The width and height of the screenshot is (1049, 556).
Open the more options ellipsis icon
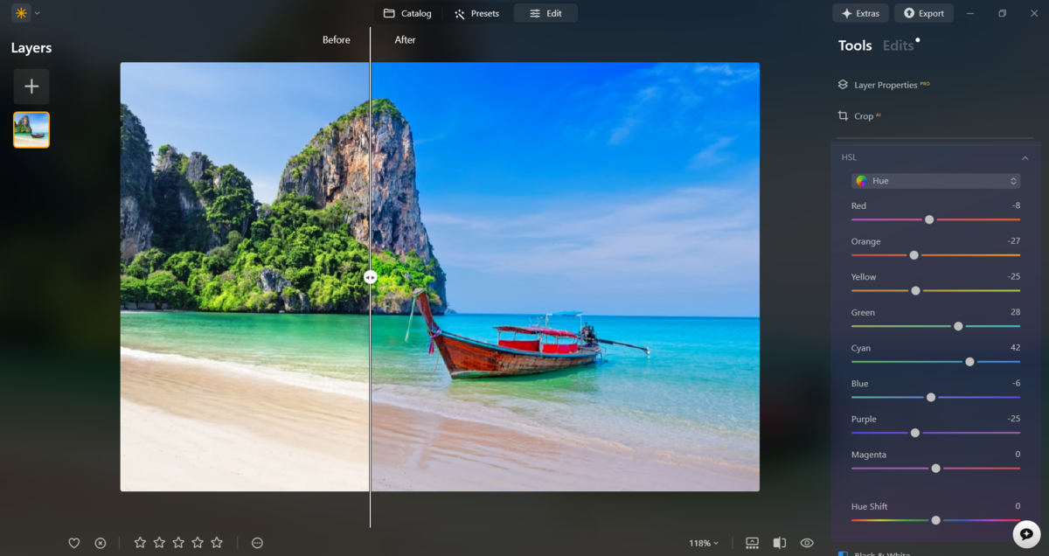point(257,543)
